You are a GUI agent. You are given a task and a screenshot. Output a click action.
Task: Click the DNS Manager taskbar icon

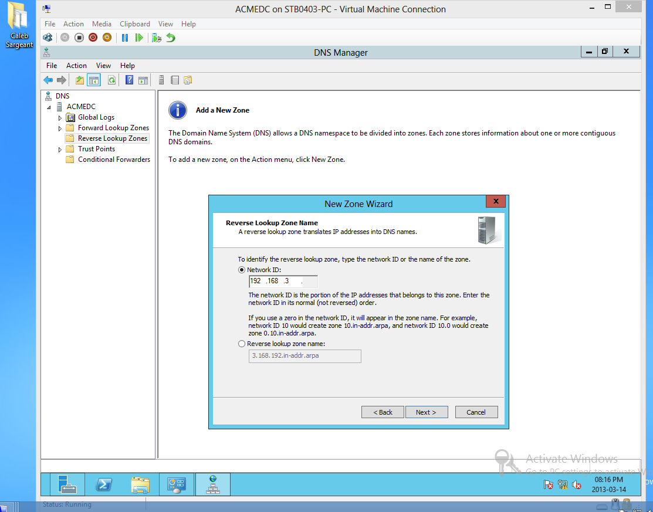click(x=213, y=484)
